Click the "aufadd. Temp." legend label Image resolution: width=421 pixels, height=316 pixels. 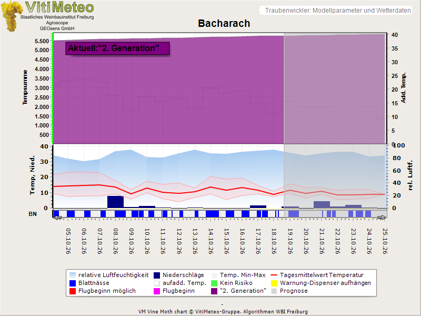point(185,283)
